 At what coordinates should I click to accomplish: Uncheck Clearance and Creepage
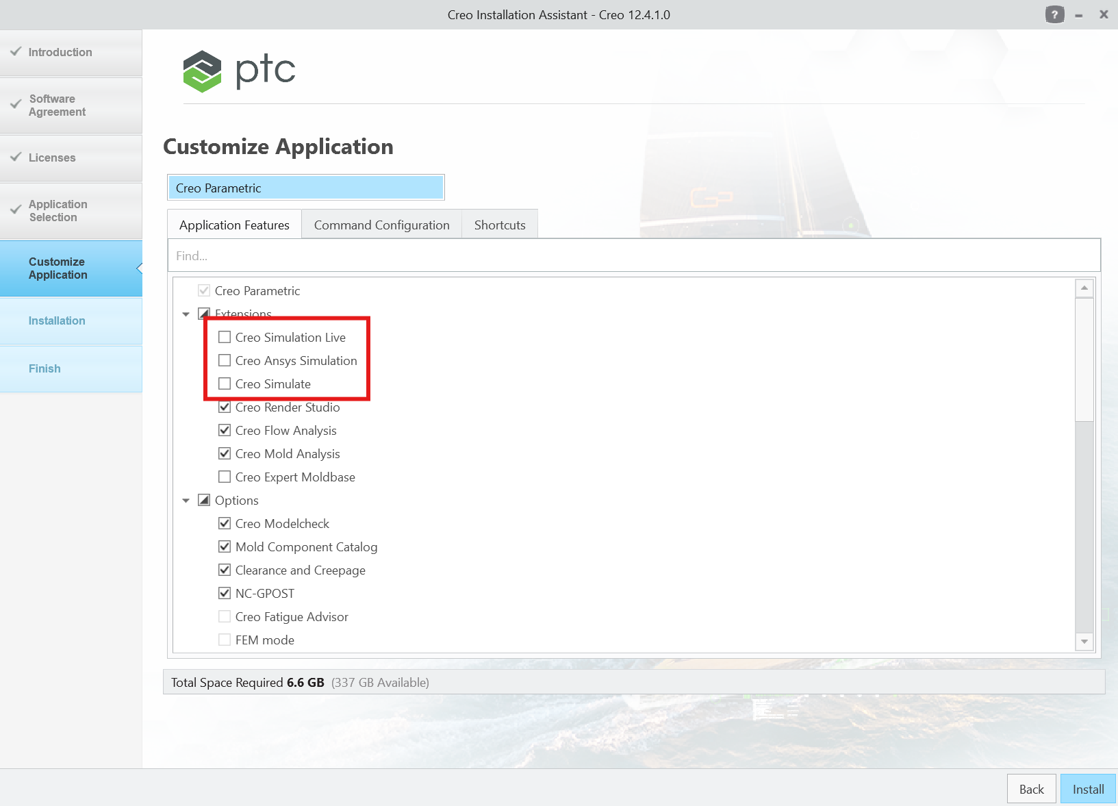225,570
